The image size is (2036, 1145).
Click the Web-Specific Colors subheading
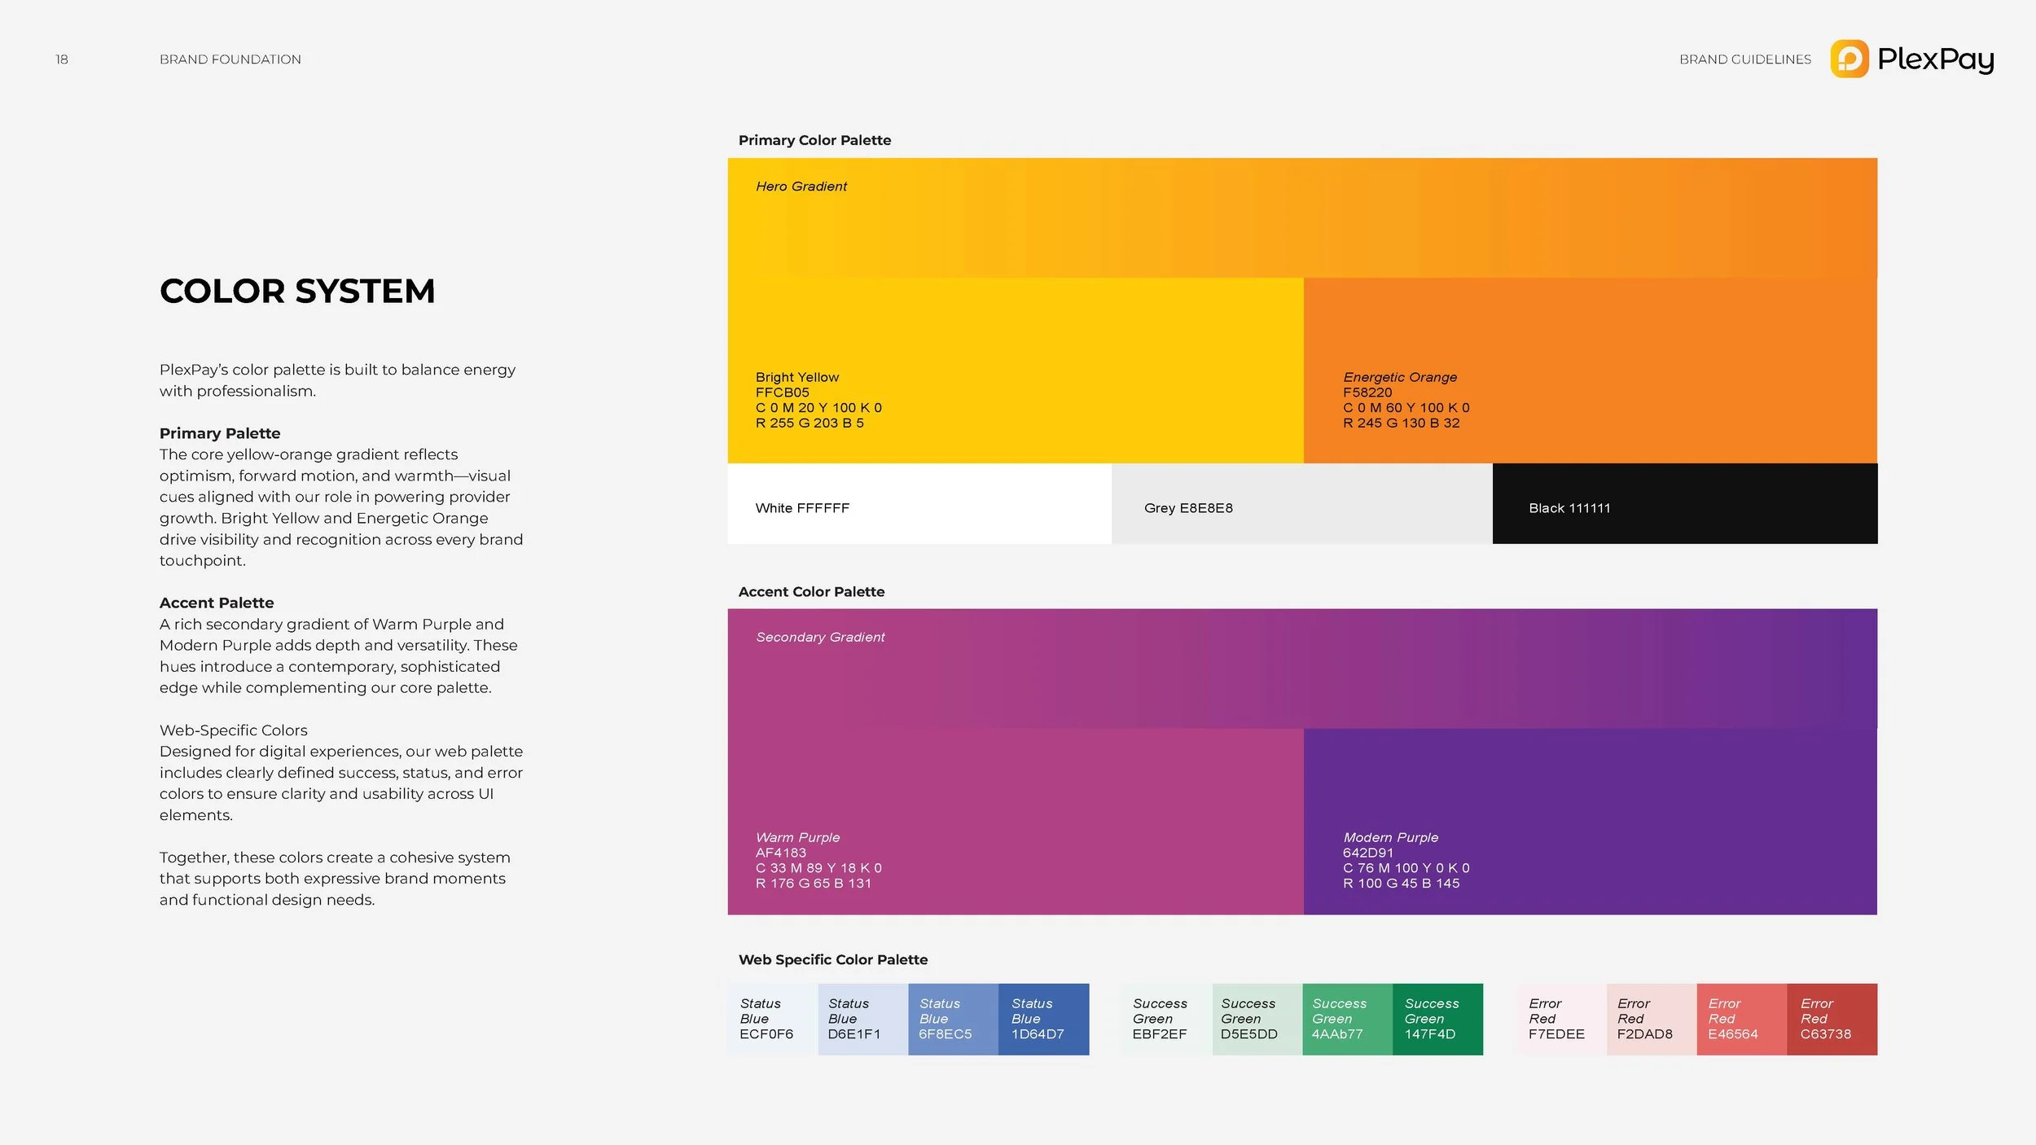(234, 730)
